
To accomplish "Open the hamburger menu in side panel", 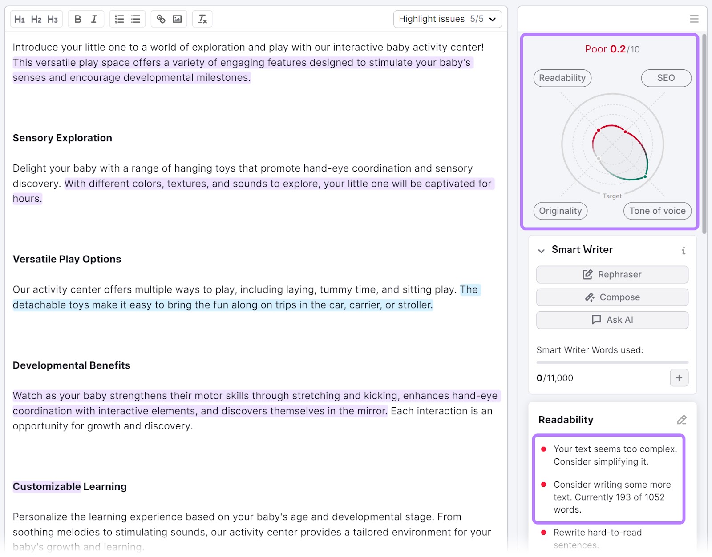I will [694, 19].
